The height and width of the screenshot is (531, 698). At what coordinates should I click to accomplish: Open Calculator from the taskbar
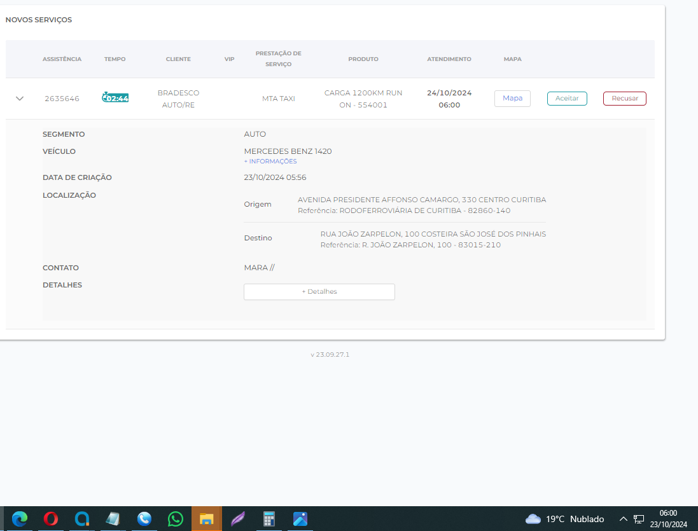click(x=269, y=519)
